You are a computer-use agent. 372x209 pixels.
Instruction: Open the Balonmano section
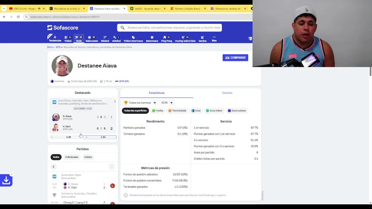click(x=152, y=39)
